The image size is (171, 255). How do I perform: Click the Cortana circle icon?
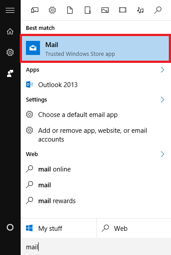click(x=10, y=227)
